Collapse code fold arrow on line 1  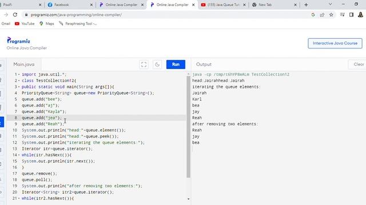pyautogui.click(x=19, y=75)
